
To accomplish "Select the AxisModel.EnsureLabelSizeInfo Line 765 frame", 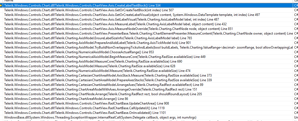I will coord(148,38).
